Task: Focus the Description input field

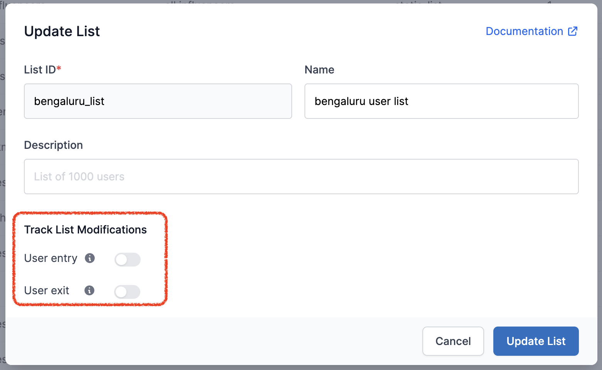Action: click(x=301, y=177)
